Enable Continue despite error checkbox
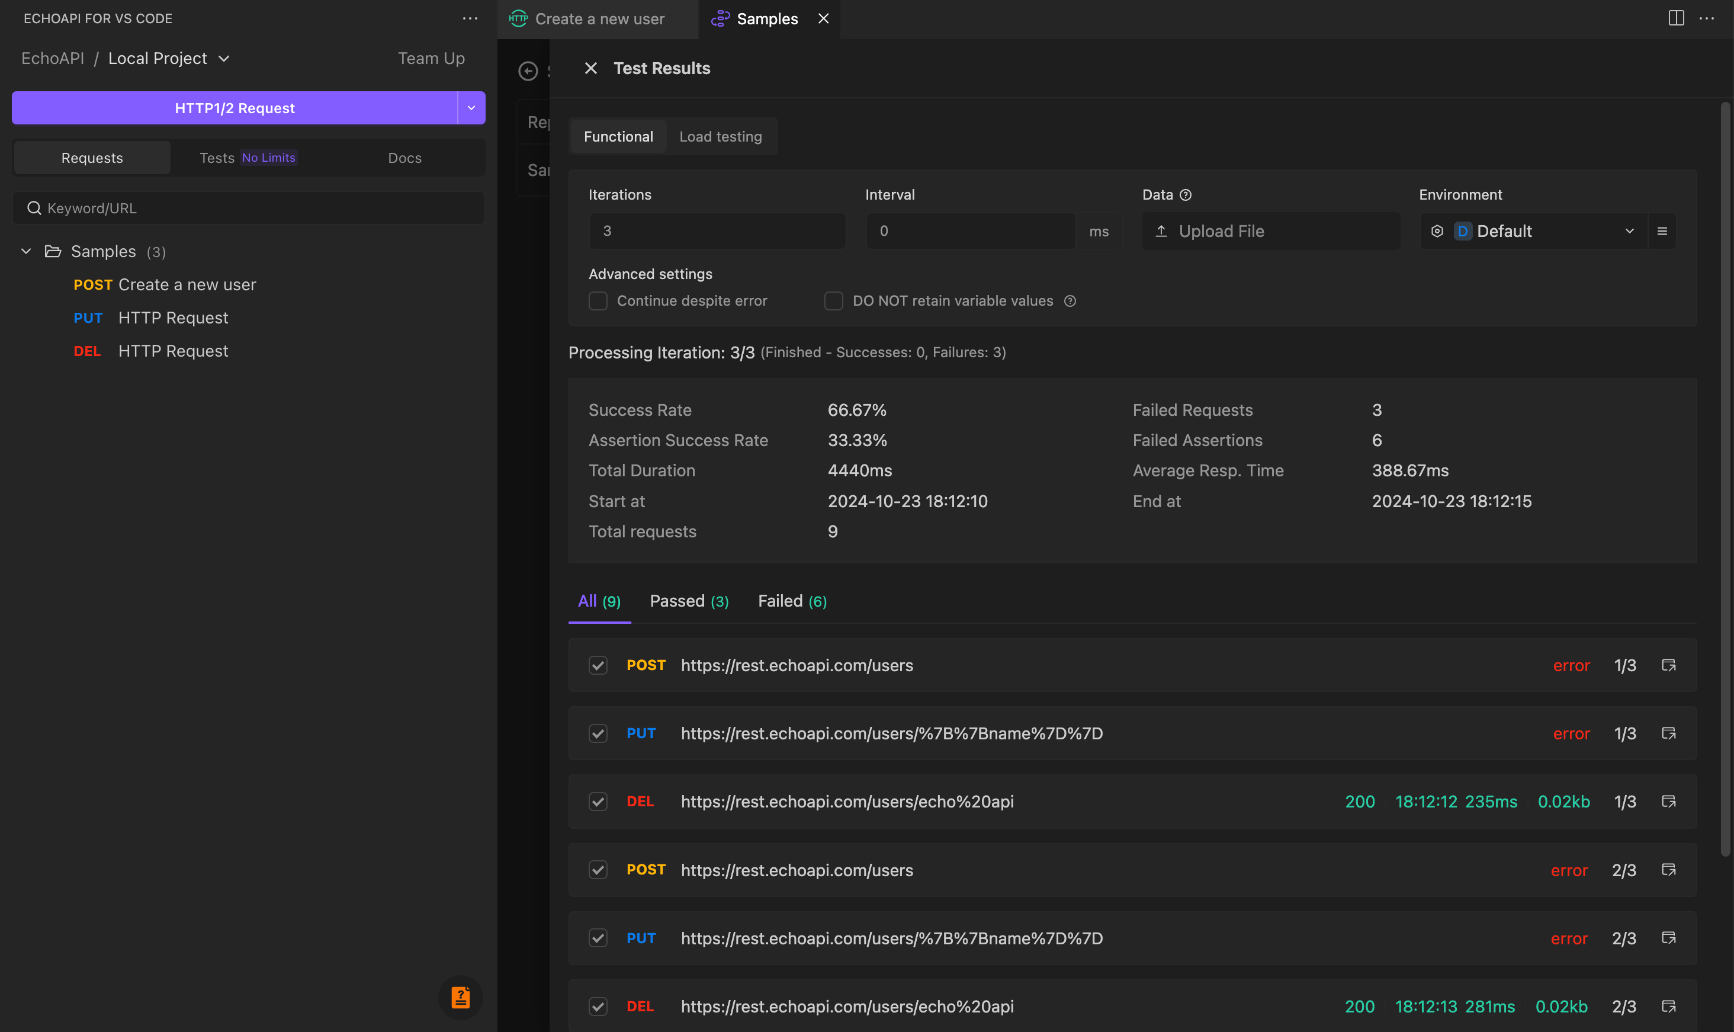 coord(598,301)
